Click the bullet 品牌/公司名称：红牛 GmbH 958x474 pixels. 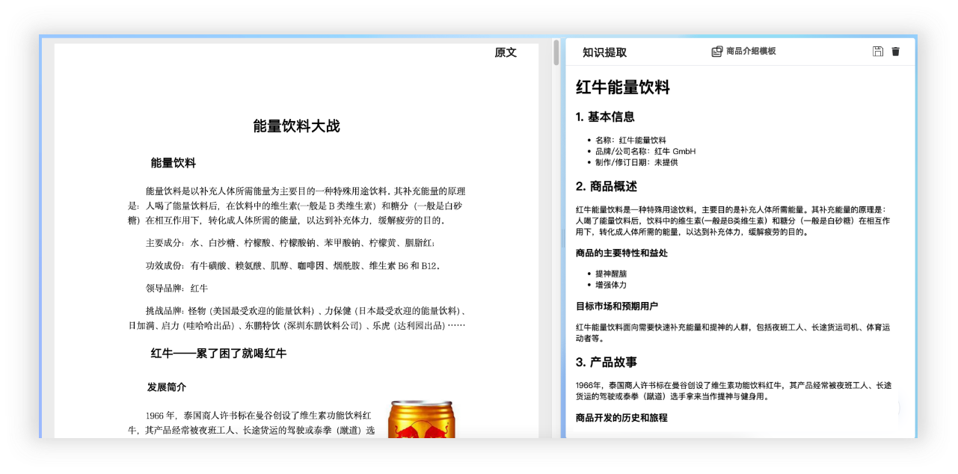(645, 151)
